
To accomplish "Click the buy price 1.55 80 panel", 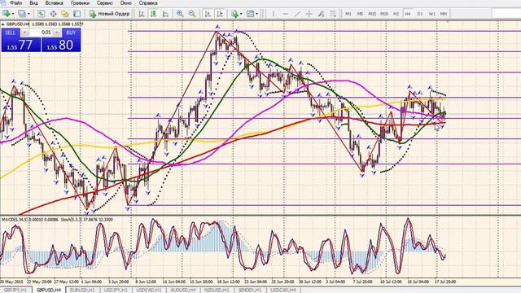I will [x=61, y=45].
